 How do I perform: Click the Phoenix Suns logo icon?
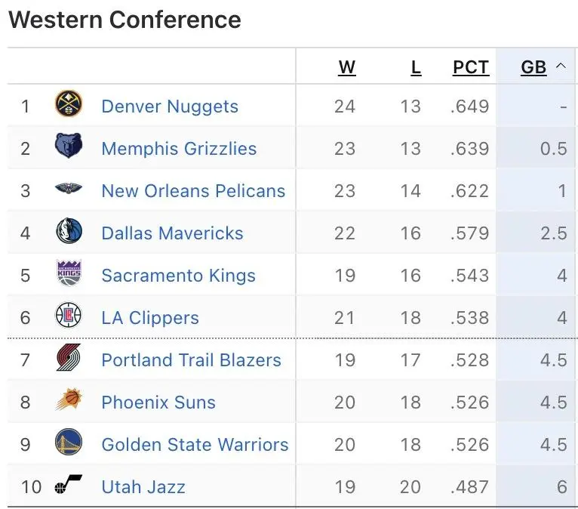(x=69, y=401)
